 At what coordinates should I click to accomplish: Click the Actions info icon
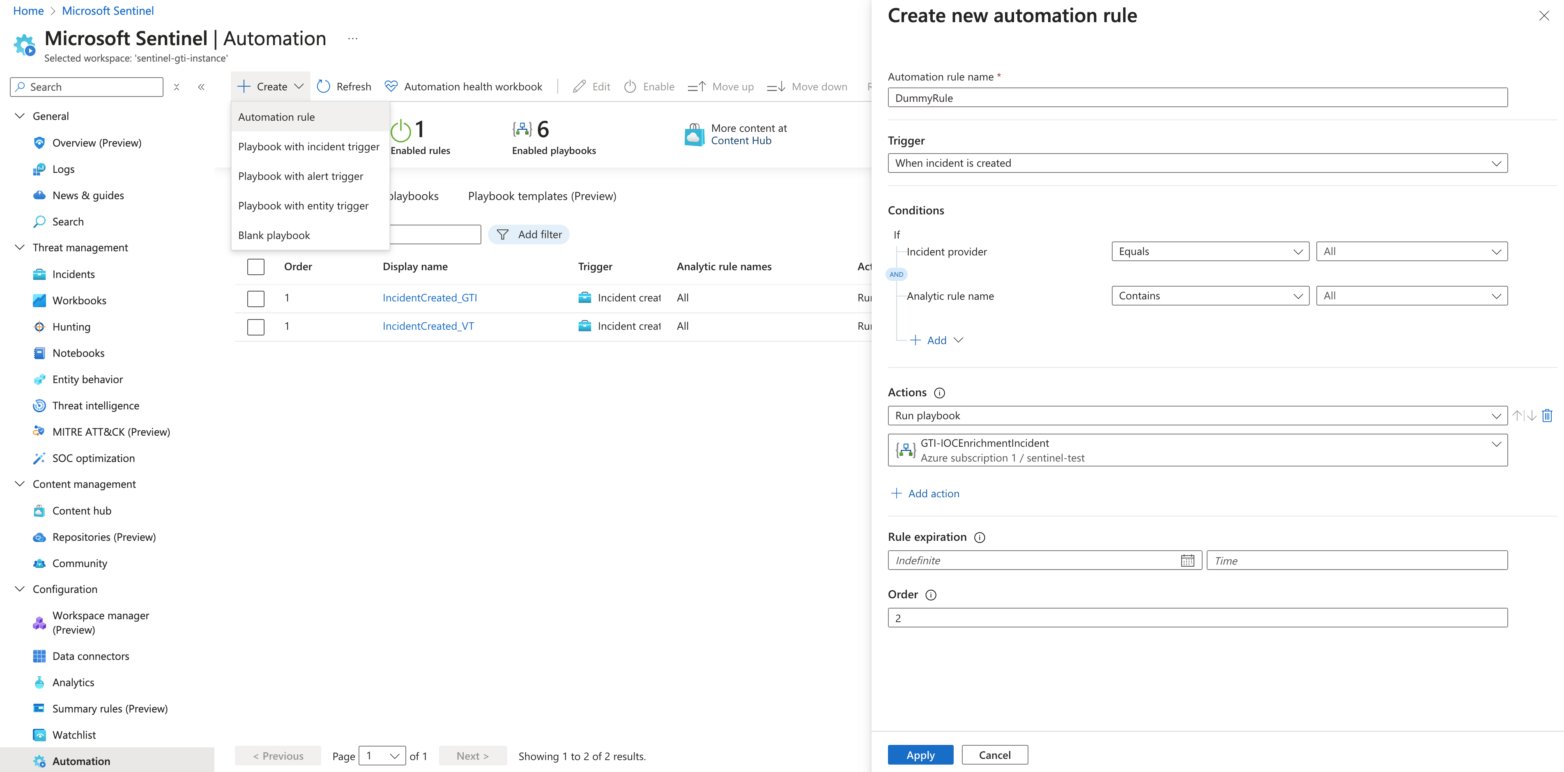tap(939, 393)
